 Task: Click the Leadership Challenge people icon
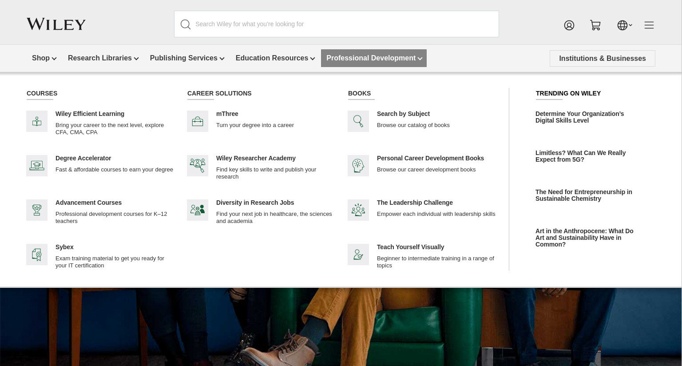coord(358,210)
